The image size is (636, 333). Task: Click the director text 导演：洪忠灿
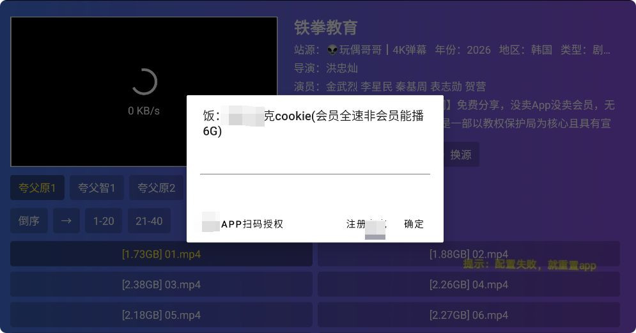click(326, 68)
